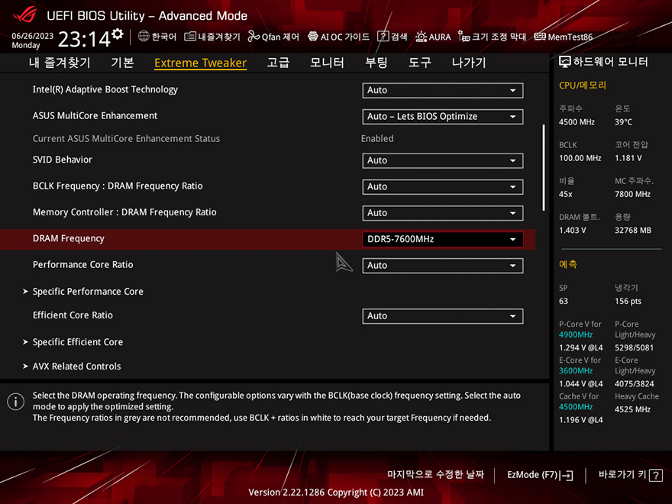Click the Enabled status value
Screen dimensions: 672x504
(x=377, y=138)
